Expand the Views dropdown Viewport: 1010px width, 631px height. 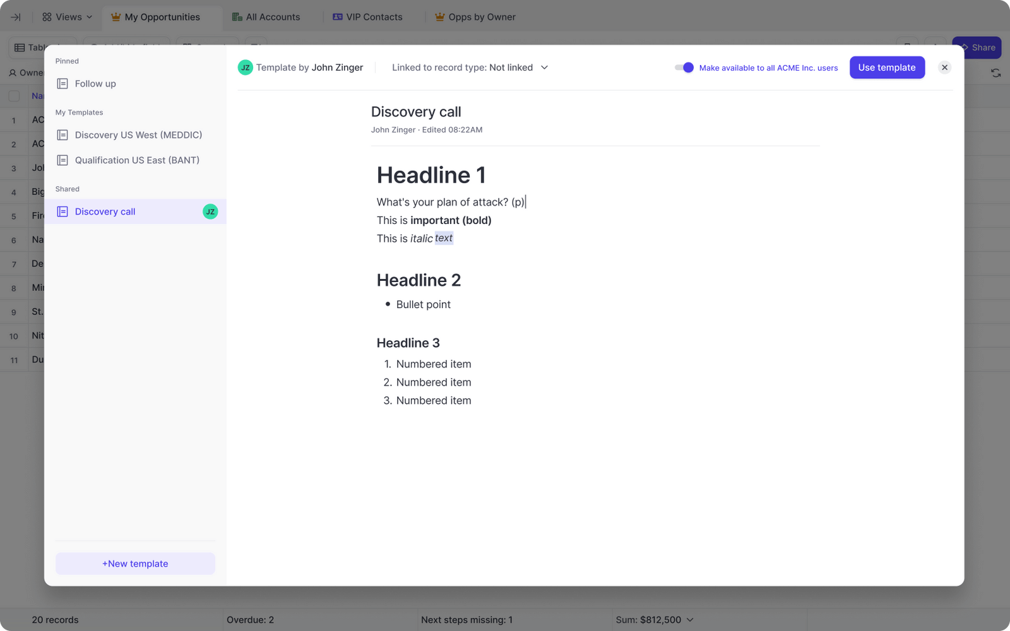click(x=88, y=16)
